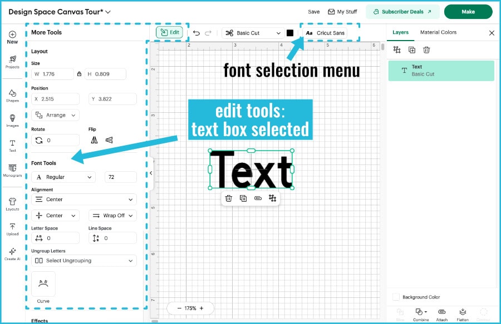Click the Attach tool at bottom

coord(442,315)
